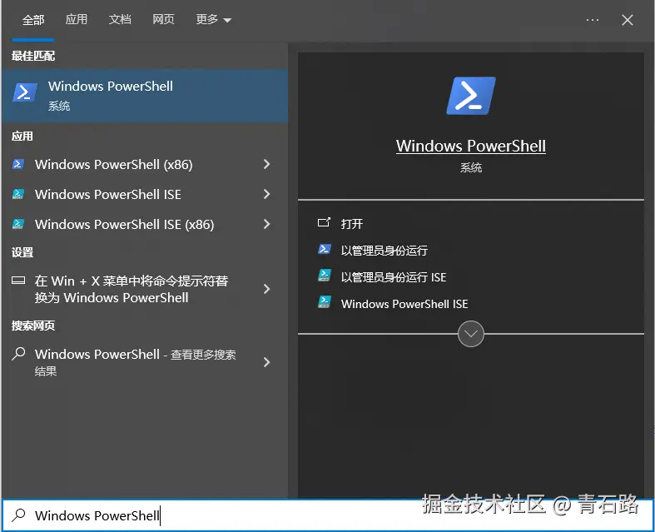Open the 更多 dropdown filter

pyautogui.click(x=213, y=20)
